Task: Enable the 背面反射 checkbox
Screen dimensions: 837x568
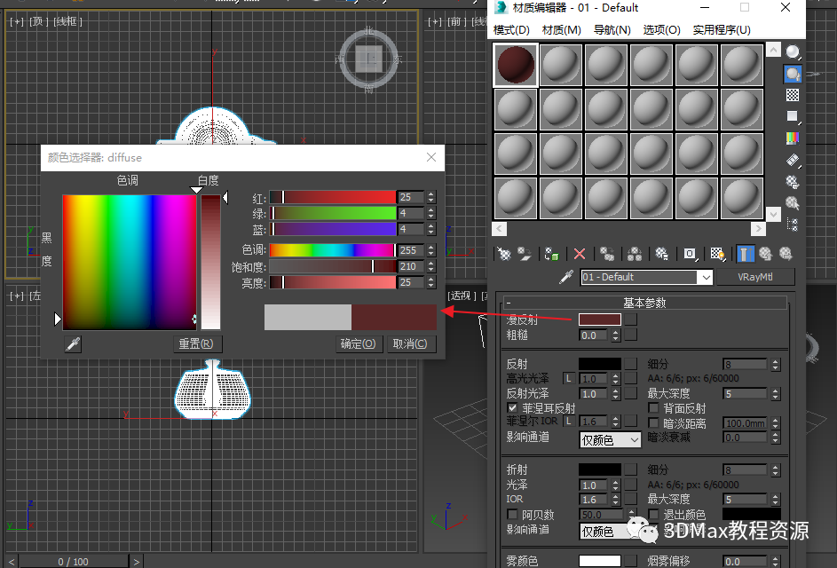Action: pyautogui.click(x=654, y=408)
